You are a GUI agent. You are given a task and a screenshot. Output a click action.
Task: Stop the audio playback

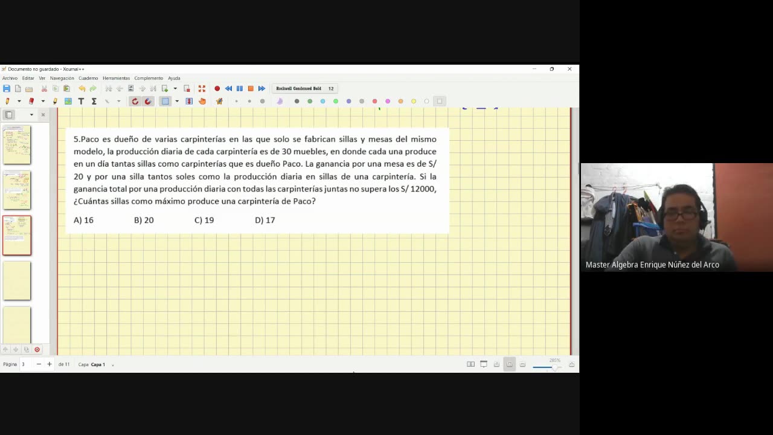pos(251,89)
